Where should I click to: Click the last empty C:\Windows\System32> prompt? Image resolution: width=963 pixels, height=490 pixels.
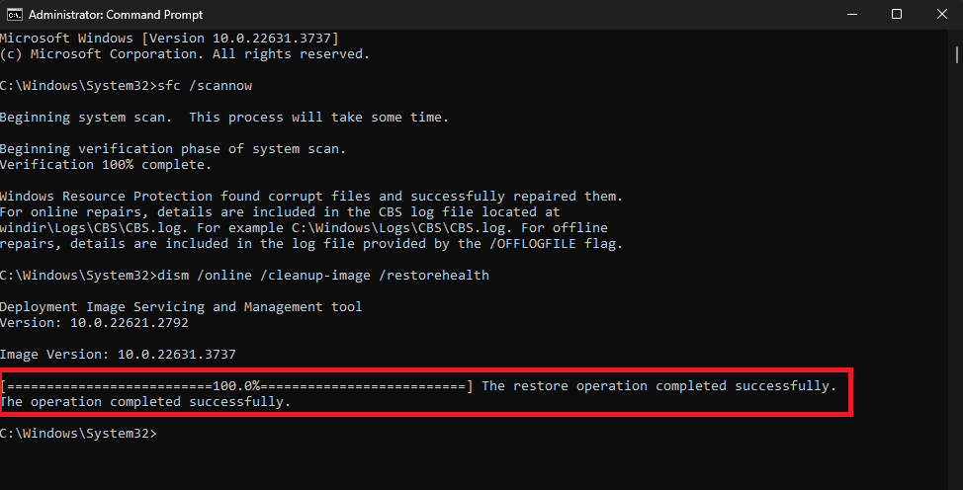(x=79, y=434)
